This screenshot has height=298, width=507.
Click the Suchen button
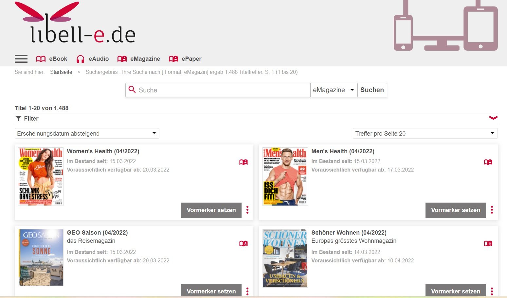tap(372, 90)
